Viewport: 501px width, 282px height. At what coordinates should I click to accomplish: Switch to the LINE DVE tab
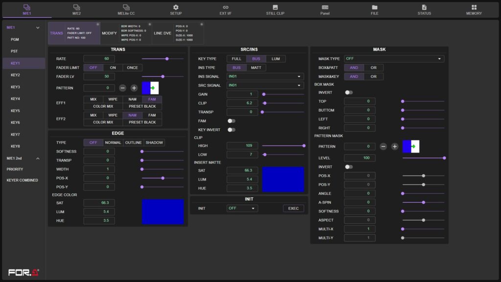162,34
